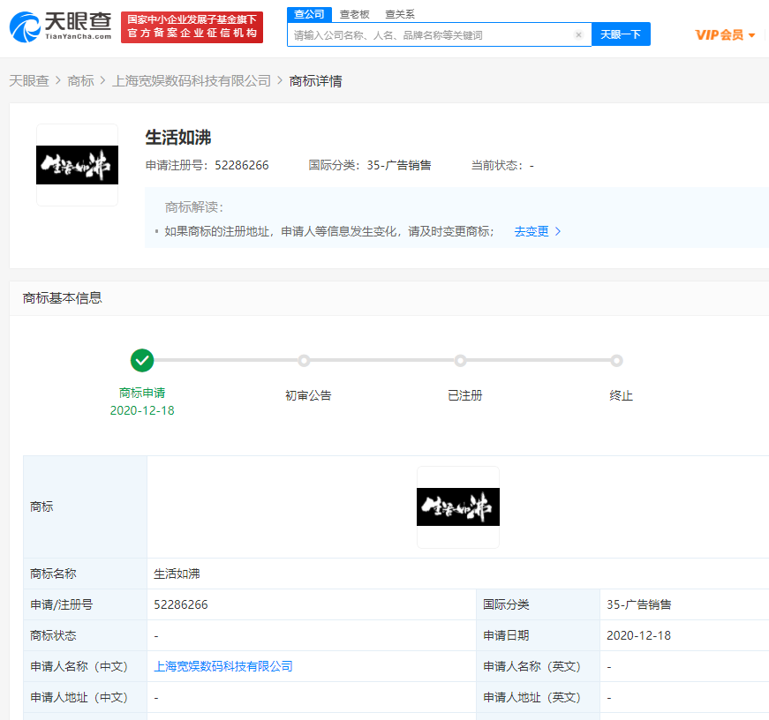
Task: Click the TianYanCha logo
Action: [x=61, y=27]
